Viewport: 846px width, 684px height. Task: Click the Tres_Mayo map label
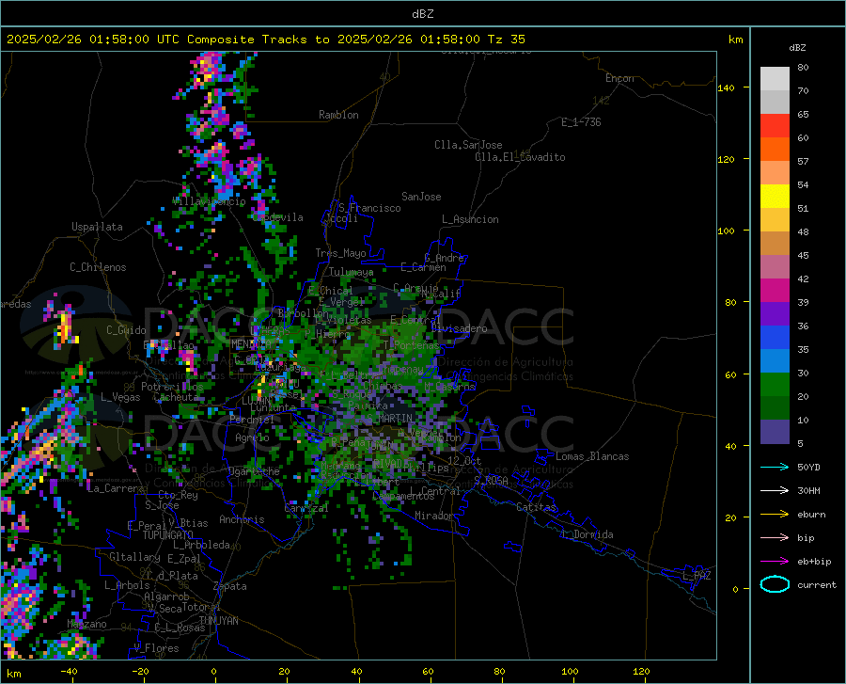(340, 253)
